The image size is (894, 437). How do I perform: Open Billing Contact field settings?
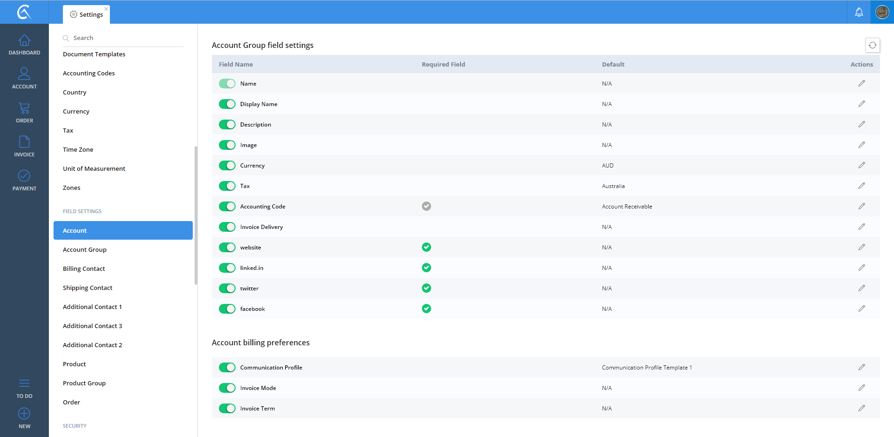click(84, 269)
